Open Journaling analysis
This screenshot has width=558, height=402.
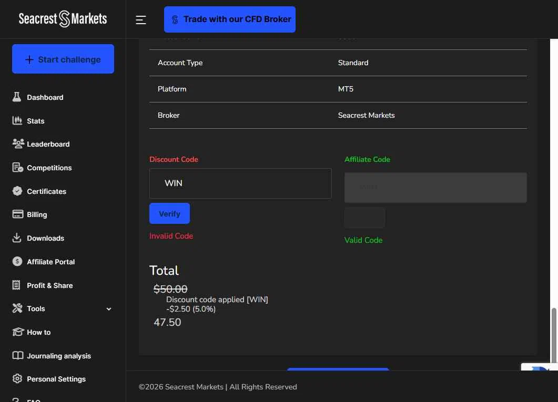point(59,356)
